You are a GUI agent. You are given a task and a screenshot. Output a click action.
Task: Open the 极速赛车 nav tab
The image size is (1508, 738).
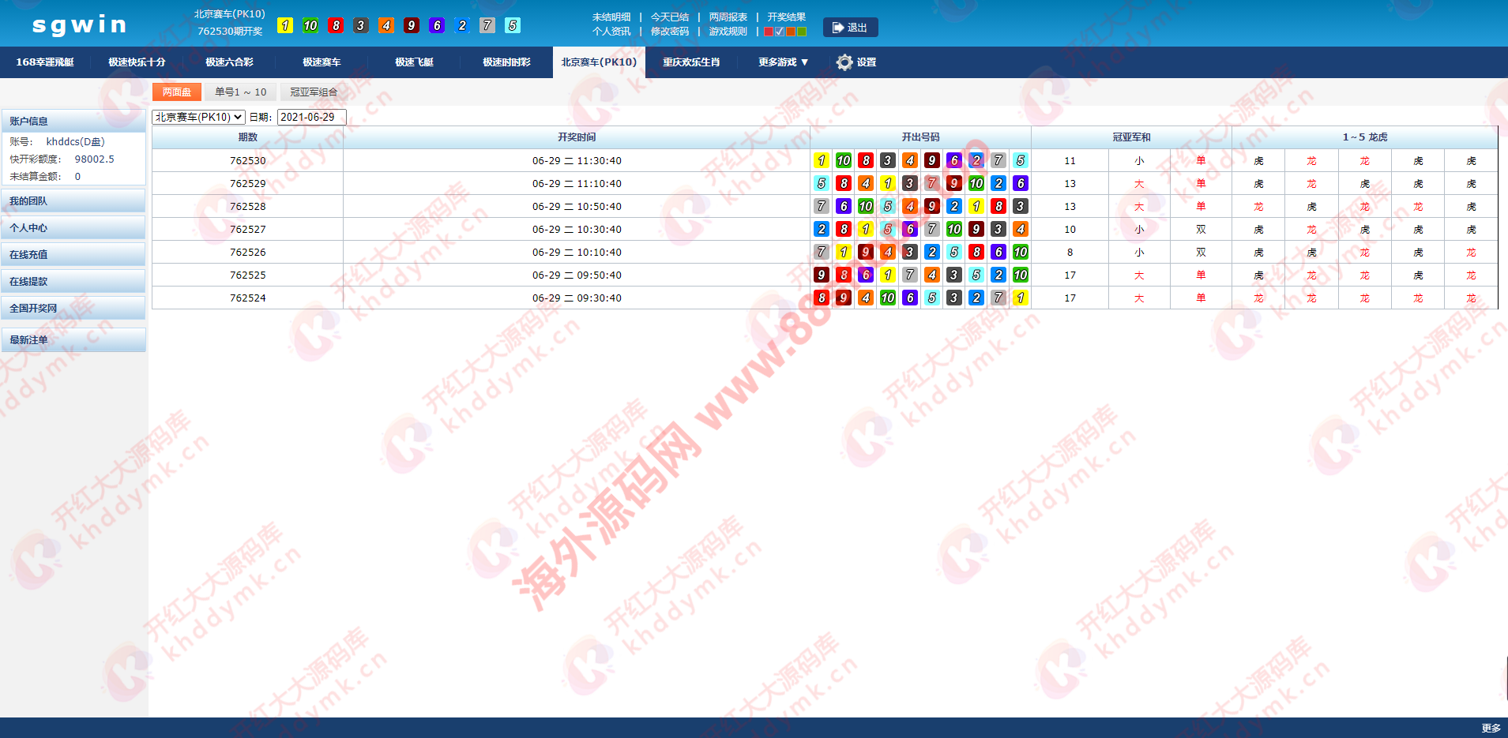[x=322, y=62]
